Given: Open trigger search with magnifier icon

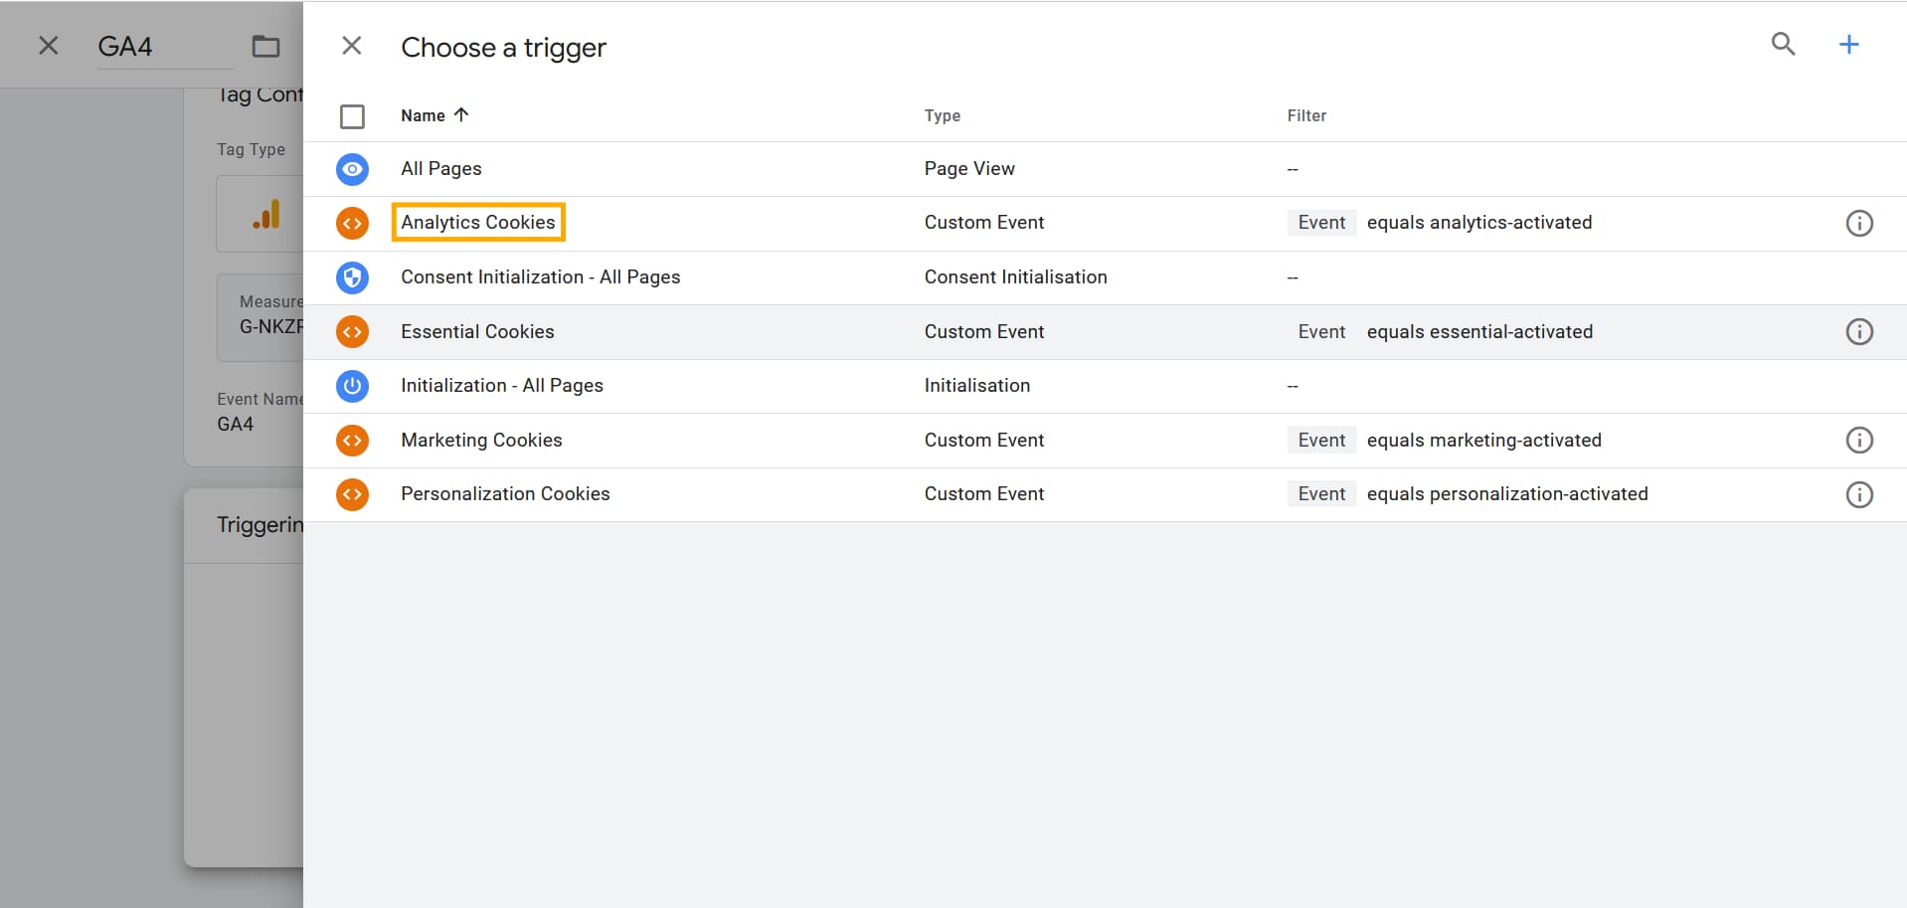Looking at the screenshot, I should (1783, 44).
